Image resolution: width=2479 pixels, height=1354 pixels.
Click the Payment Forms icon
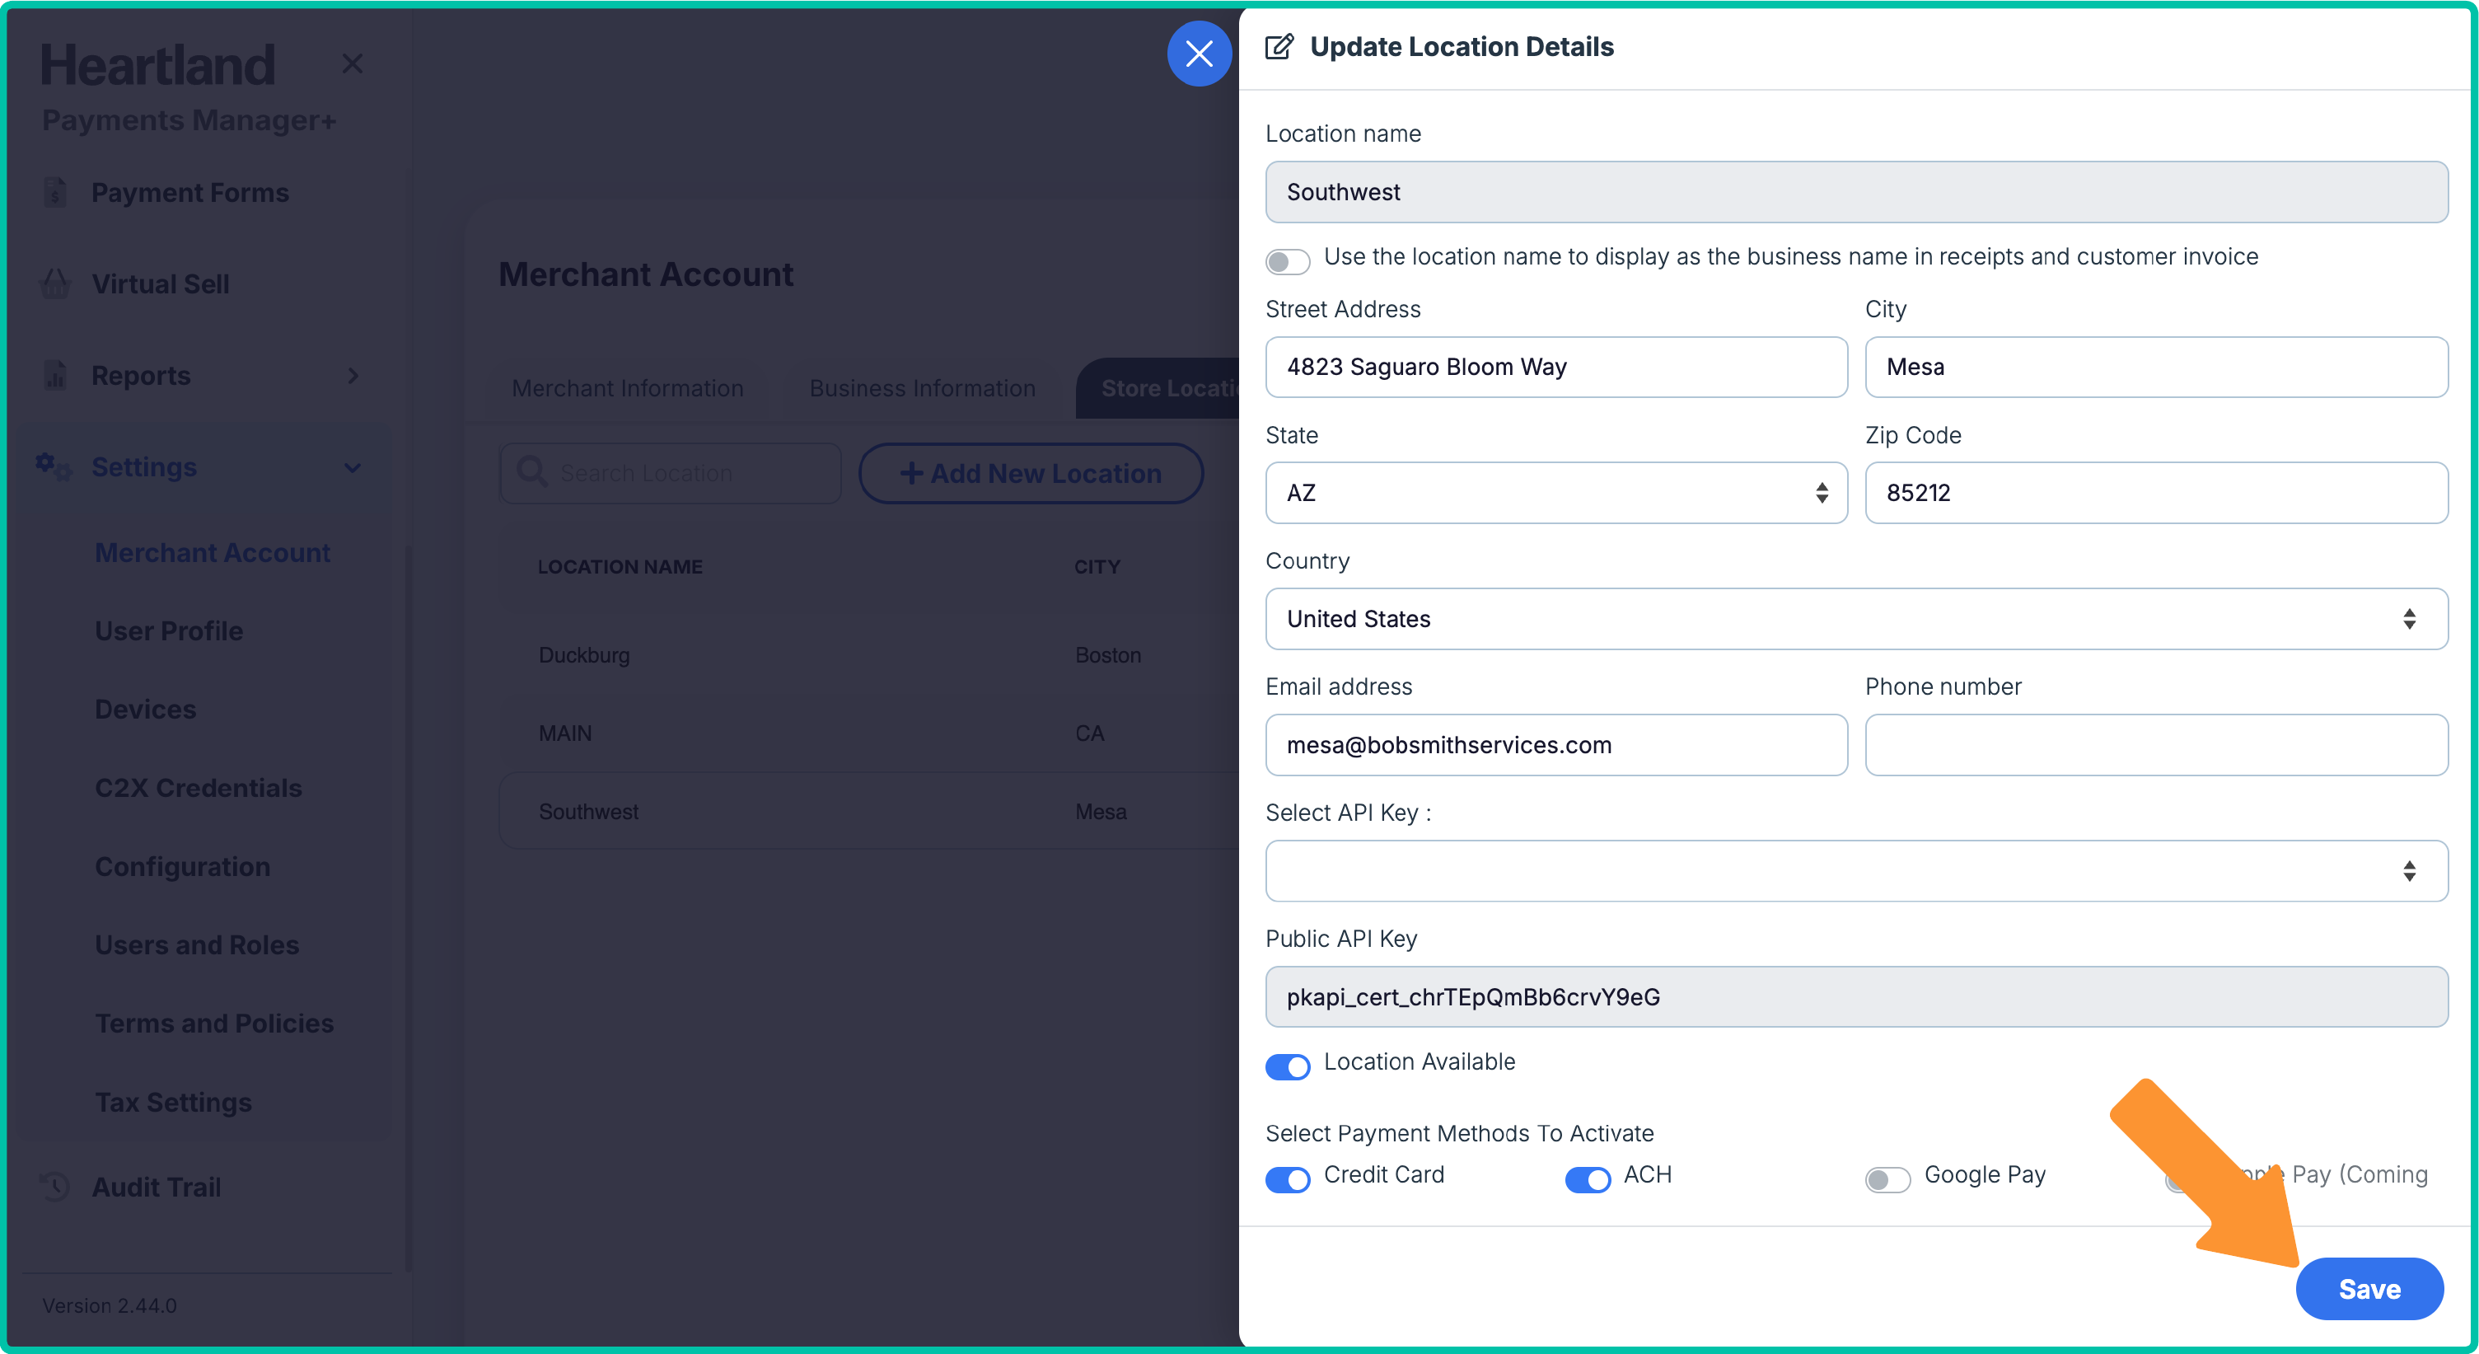[56, 193]
